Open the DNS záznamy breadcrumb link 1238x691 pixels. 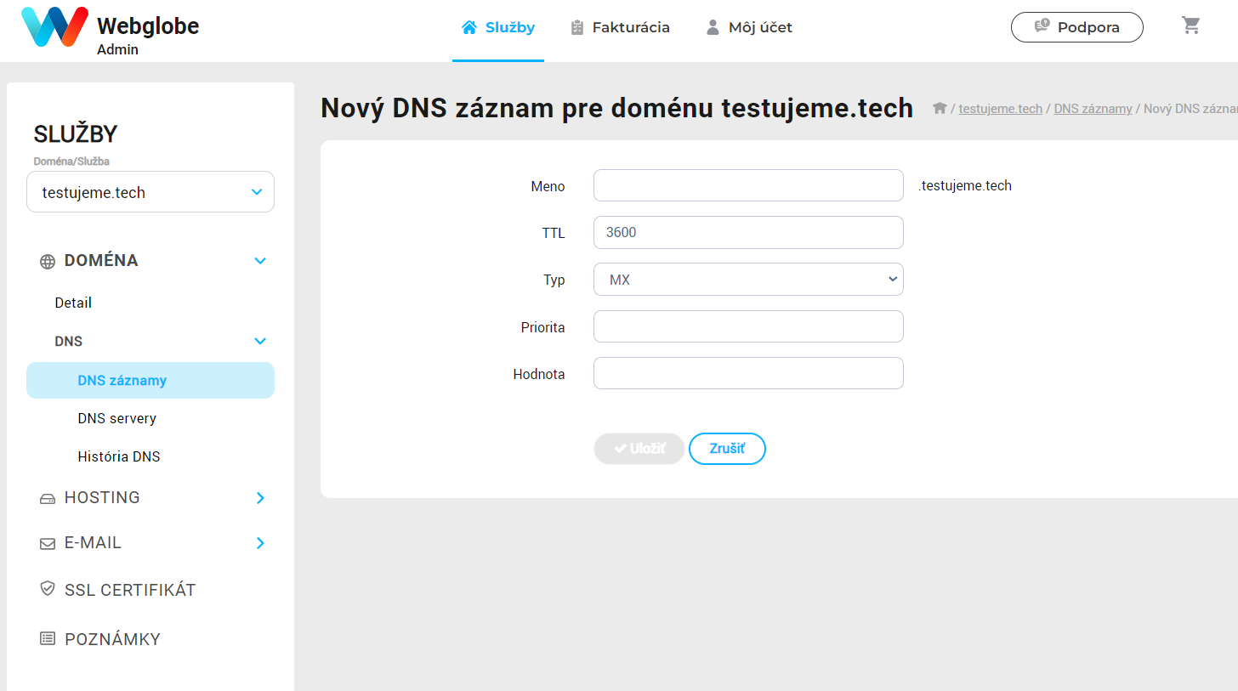coord(1093,109)
